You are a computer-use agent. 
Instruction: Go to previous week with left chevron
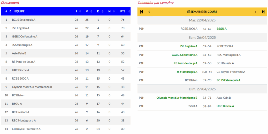click(149, 12)
